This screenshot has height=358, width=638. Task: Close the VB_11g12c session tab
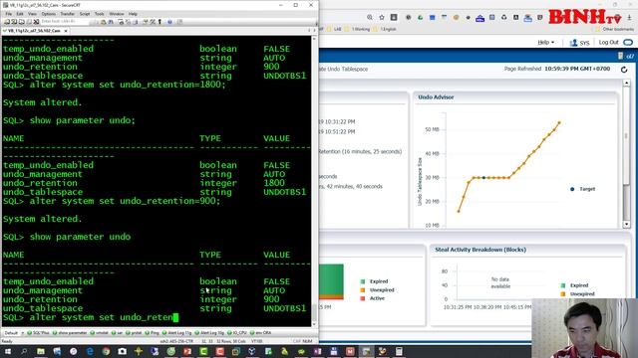coord(66,31)
